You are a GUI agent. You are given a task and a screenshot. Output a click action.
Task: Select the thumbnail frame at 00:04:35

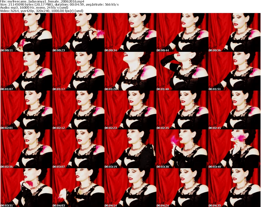pos(234,188)
